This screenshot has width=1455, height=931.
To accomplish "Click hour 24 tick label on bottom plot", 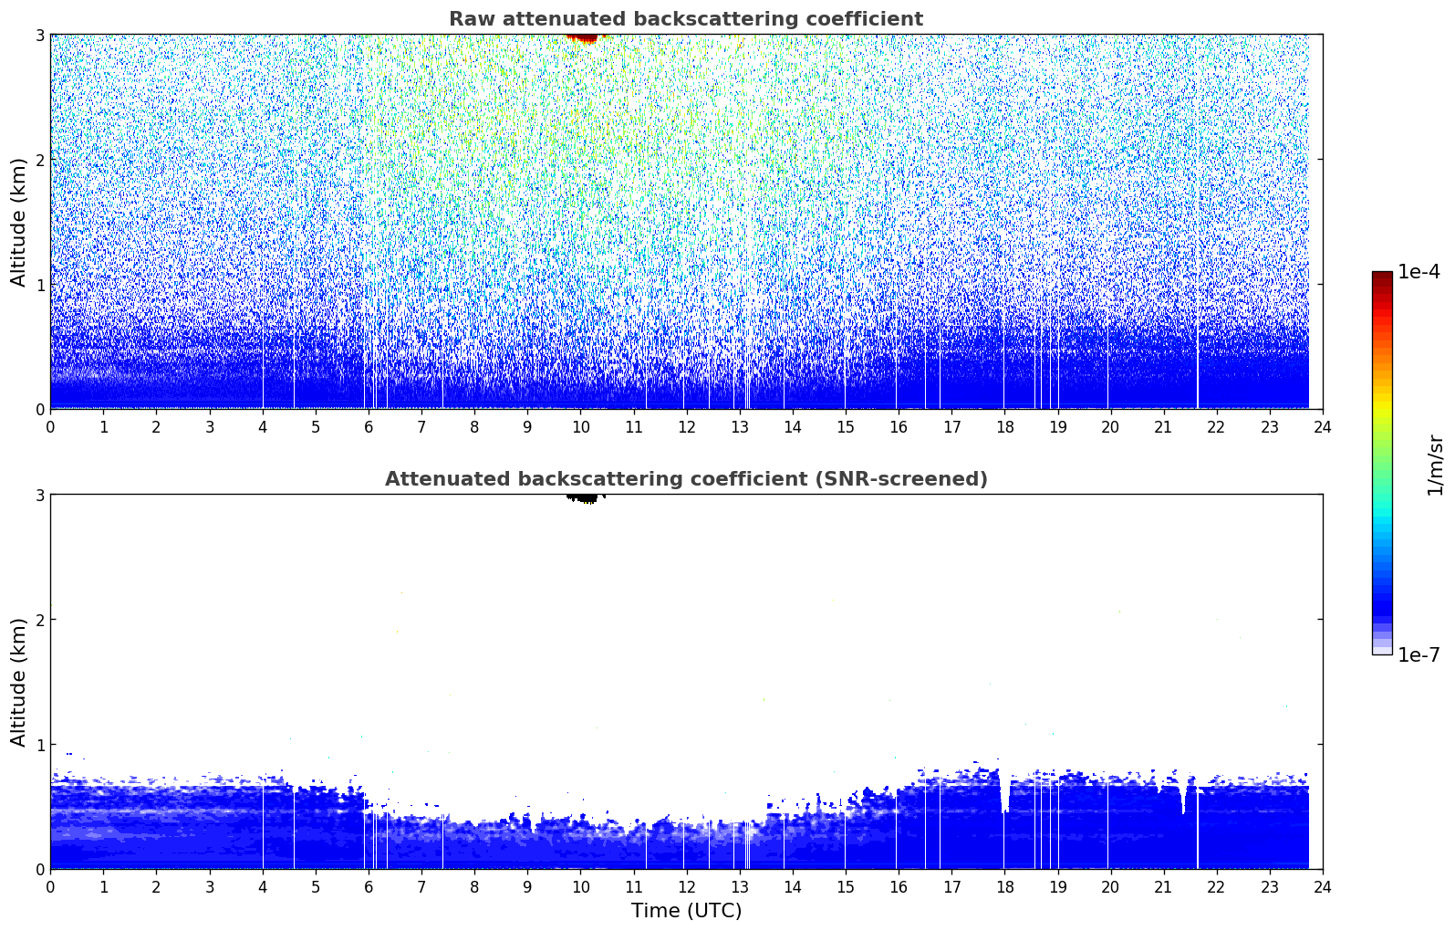I will [x=1322, y=887].
